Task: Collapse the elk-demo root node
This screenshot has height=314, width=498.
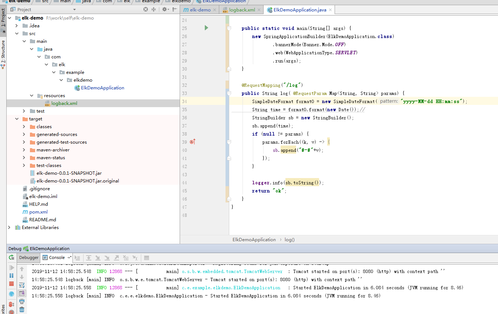Action: 9,18
